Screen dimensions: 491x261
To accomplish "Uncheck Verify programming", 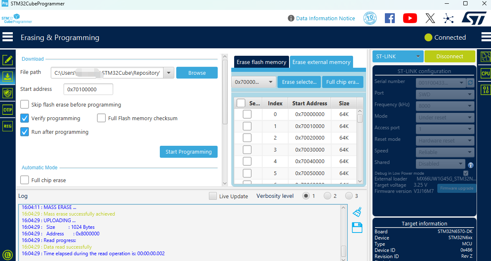I will click(24, 118).
